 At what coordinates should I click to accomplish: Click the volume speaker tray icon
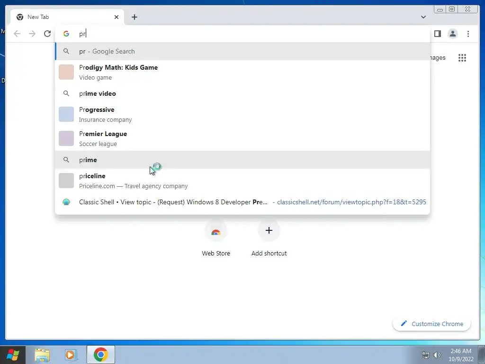437,355
